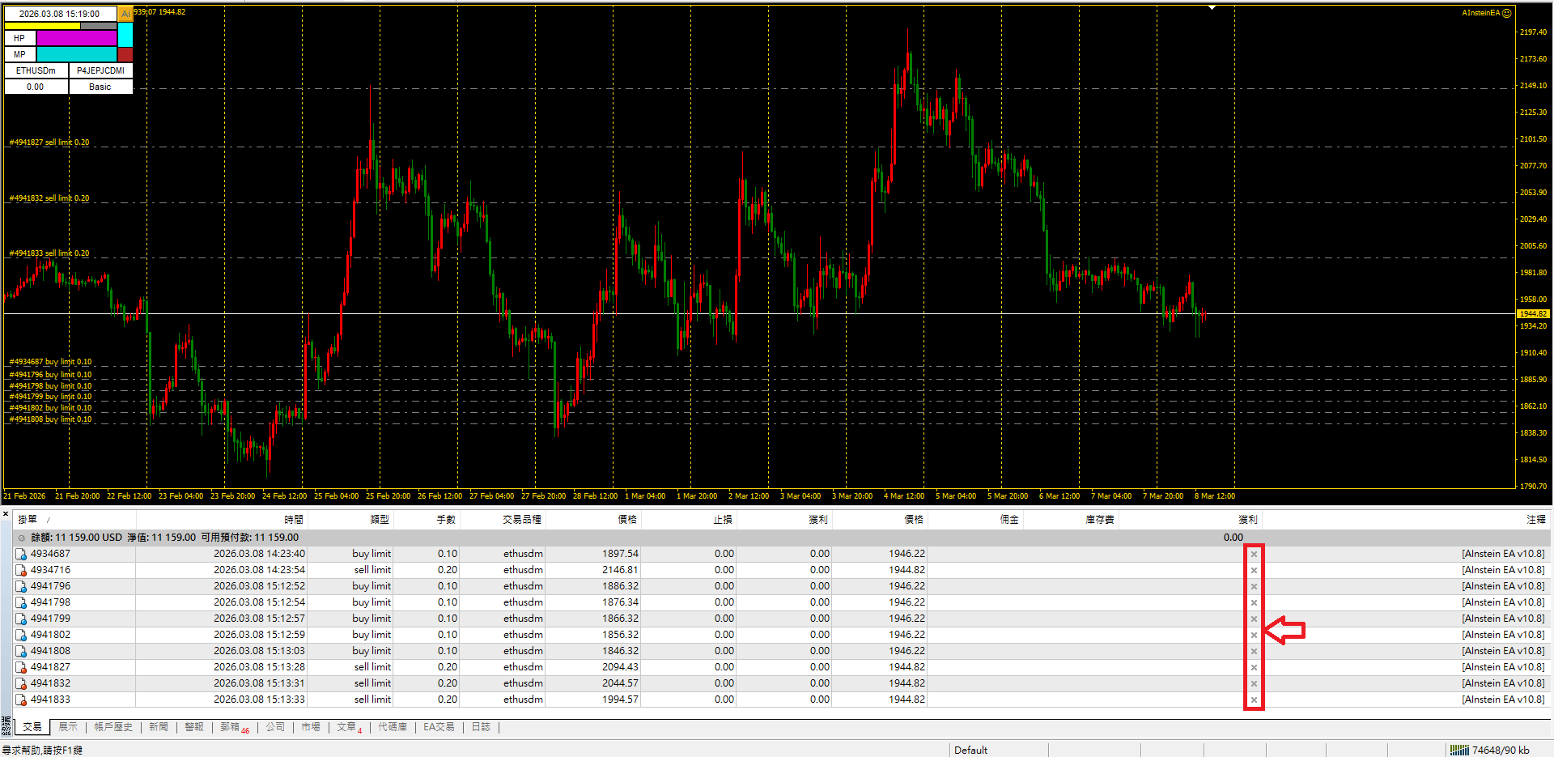Open the 帳戶歷史 tab
1554x757 pixels.
click(x=113, y=727)
